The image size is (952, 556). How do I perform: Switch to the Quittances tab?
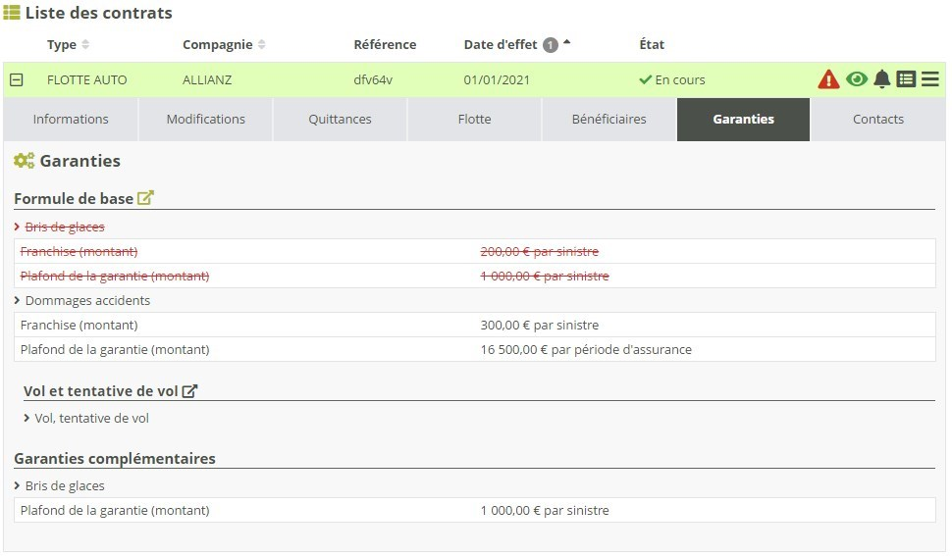coord(340,120)
